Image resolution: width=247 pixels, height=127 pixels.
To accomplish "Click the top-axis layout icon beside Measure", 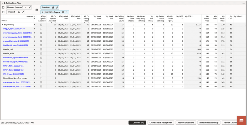I will pos(3,7).
